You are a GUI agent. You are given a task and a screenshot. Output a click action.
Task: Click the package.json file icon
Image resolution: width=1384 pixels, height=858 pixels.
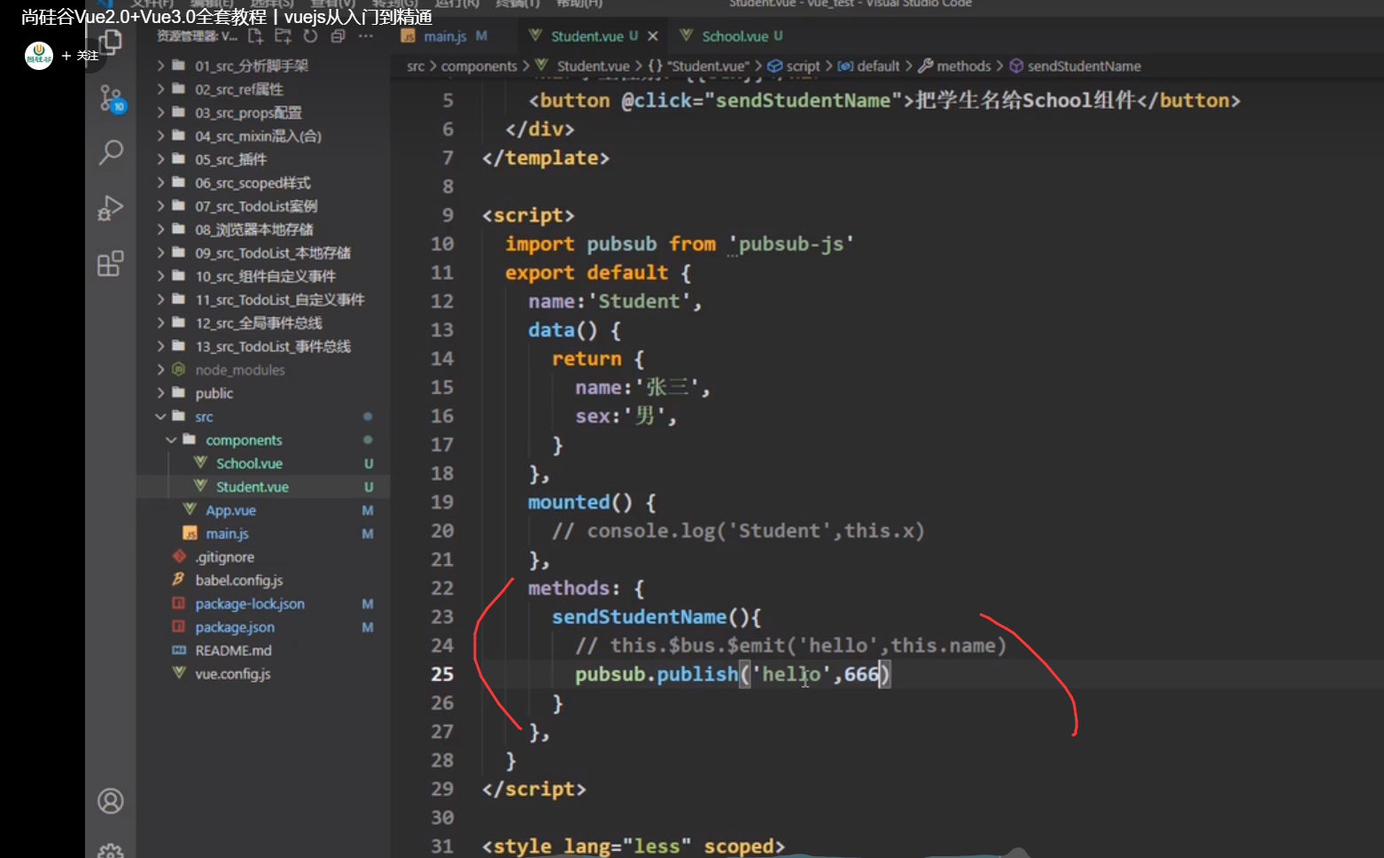179,627
